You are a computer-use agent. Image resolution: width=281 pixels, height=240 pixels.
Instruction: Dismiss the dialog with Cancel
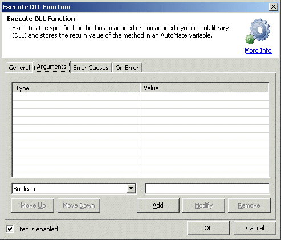(x=255, y=228)
